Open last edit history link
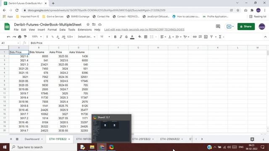Image resolution: width=269 pixels, height=151 pixels. pos(144,30)
